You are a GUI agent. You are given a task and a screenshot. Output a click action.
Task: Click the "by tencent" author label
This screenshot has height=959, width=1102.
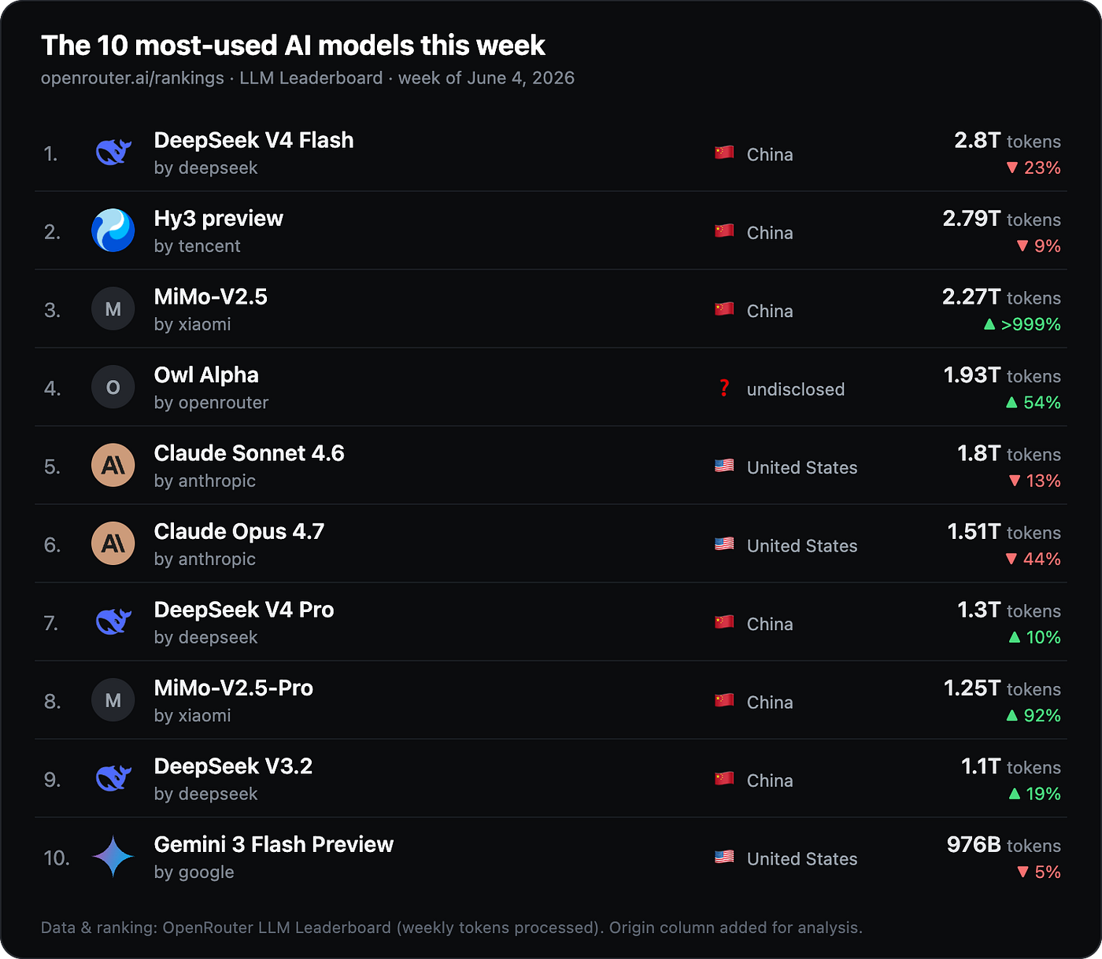[198, 246]
